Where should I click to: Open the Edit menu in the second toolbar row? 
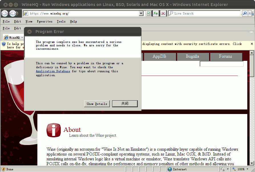17,28
